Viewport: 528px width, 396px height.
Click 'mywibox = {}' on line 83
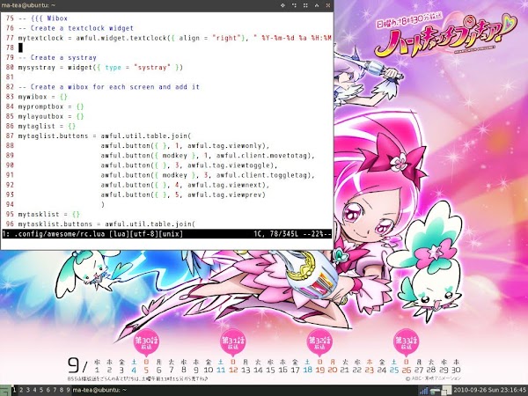(x=43, y=97)
